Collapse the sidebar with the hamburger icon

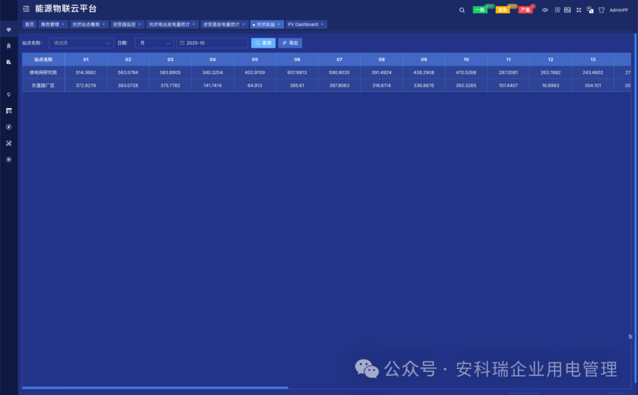(x=26, y=8)
